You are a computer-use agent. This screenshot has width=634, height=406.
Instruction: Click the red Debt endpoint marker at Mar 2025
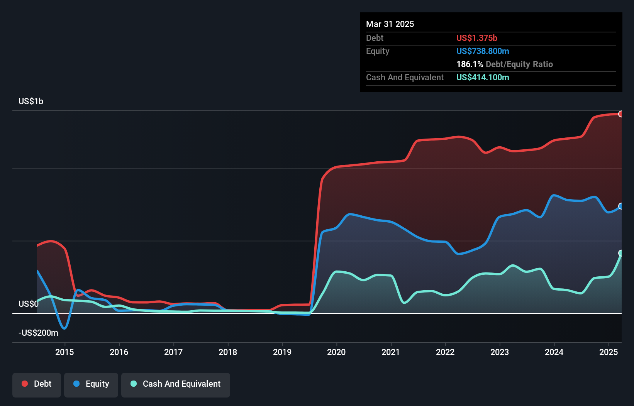coord(621,114)
